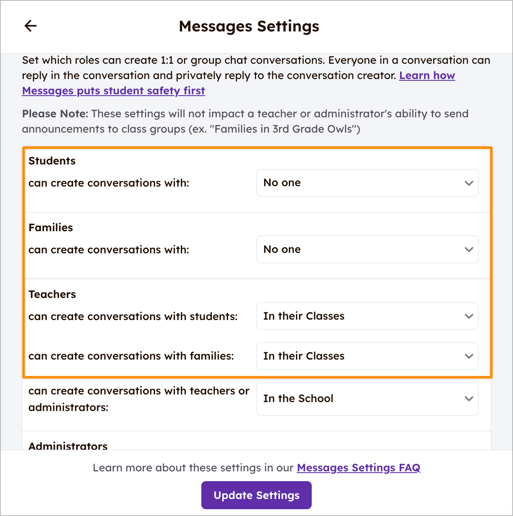Screen dimensions: 513x516
Task: Go back using the left arrow icon
Action: [31, 26]
